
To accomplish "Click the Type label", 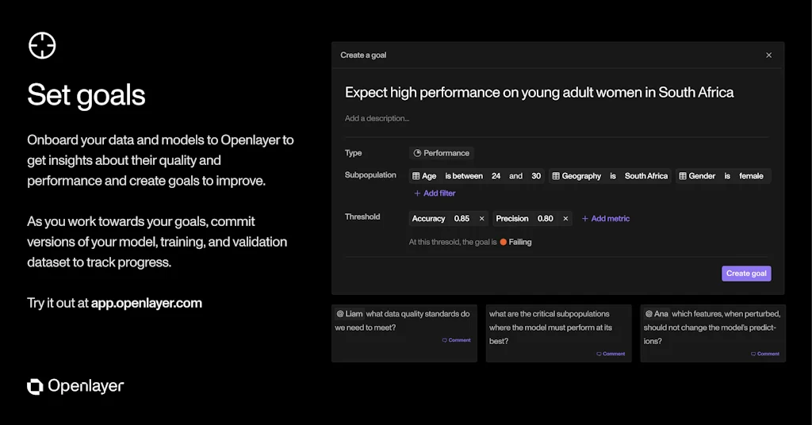I will [x=353, y=153].
